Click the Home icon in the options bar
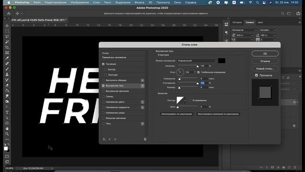The width and height of the screenshot is (305, 172). [9, 13]
